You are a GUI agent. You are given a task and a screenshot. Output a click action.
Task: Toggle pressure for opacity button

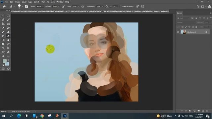pos(63,7)
